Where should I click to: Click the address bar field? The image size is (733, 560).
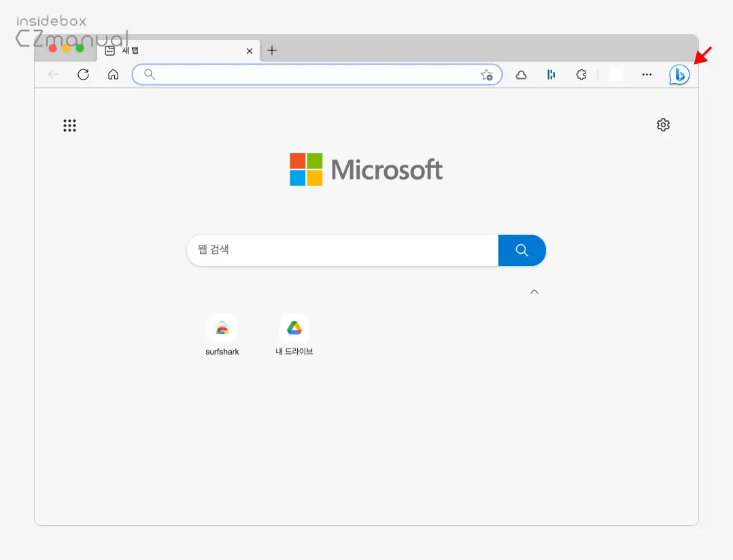point(317,74)
